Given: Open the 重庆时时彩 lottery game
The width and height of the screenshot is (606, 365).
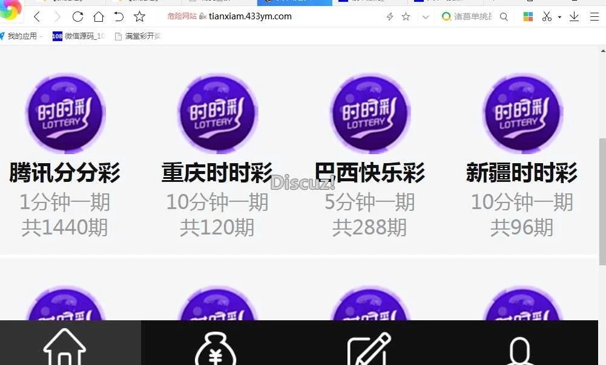Looking at the screenshot, I should [x=217, y=173].
